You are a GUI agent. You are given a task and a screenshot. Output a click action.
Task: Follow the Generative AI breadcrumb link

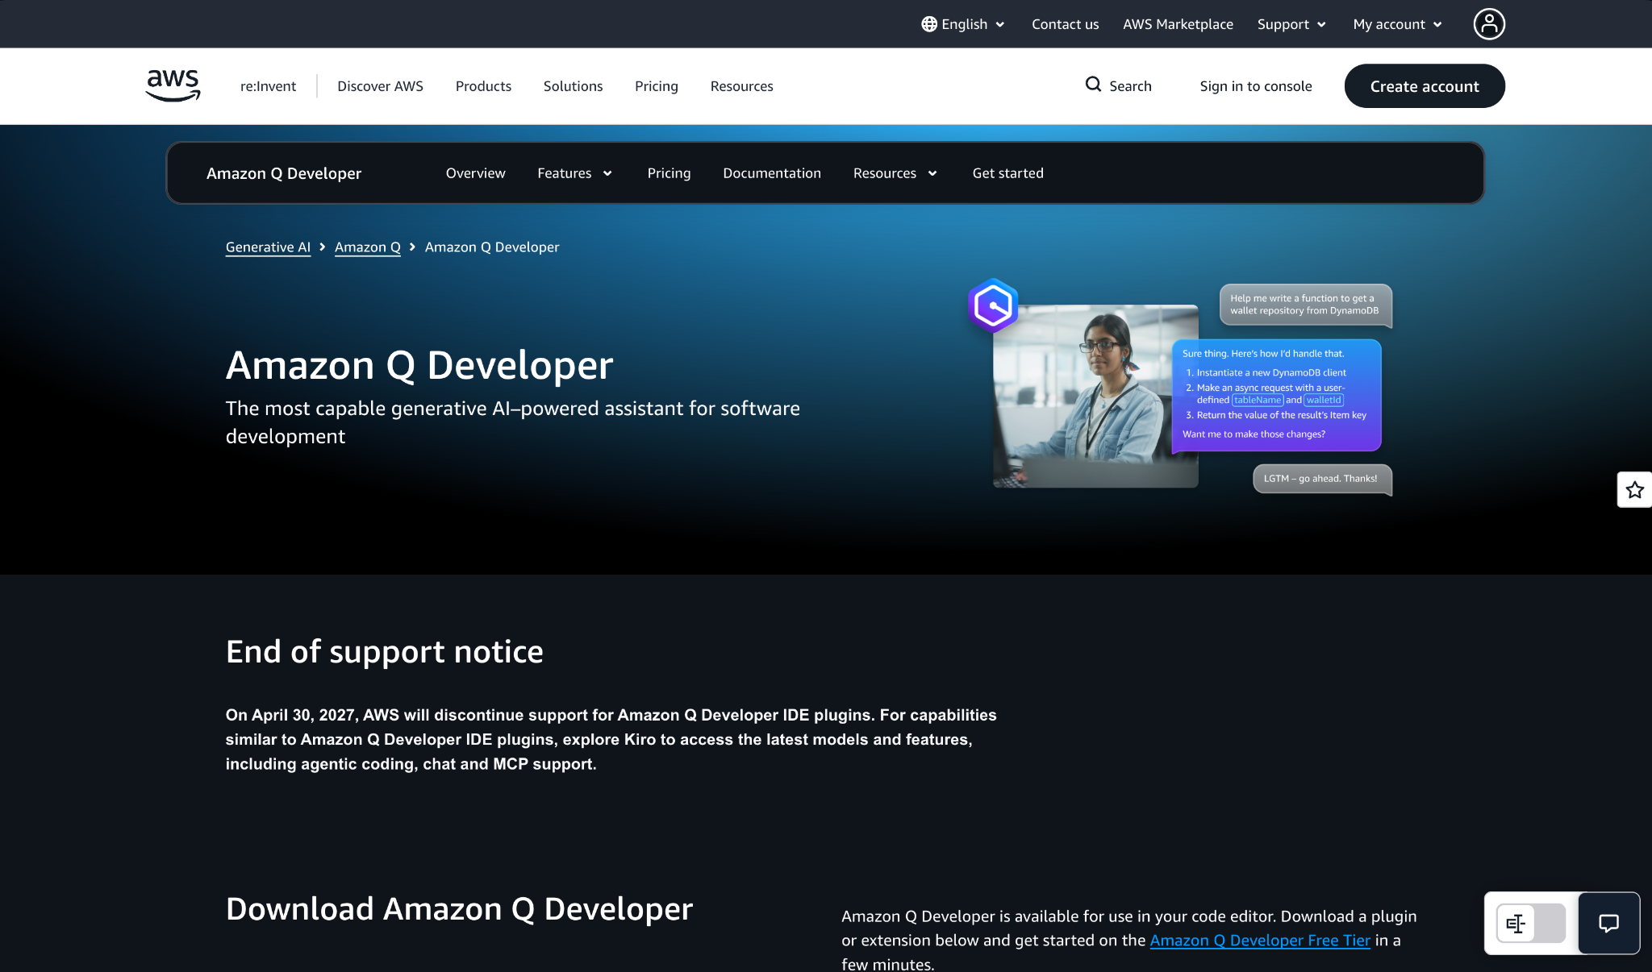tap(268, 247)
